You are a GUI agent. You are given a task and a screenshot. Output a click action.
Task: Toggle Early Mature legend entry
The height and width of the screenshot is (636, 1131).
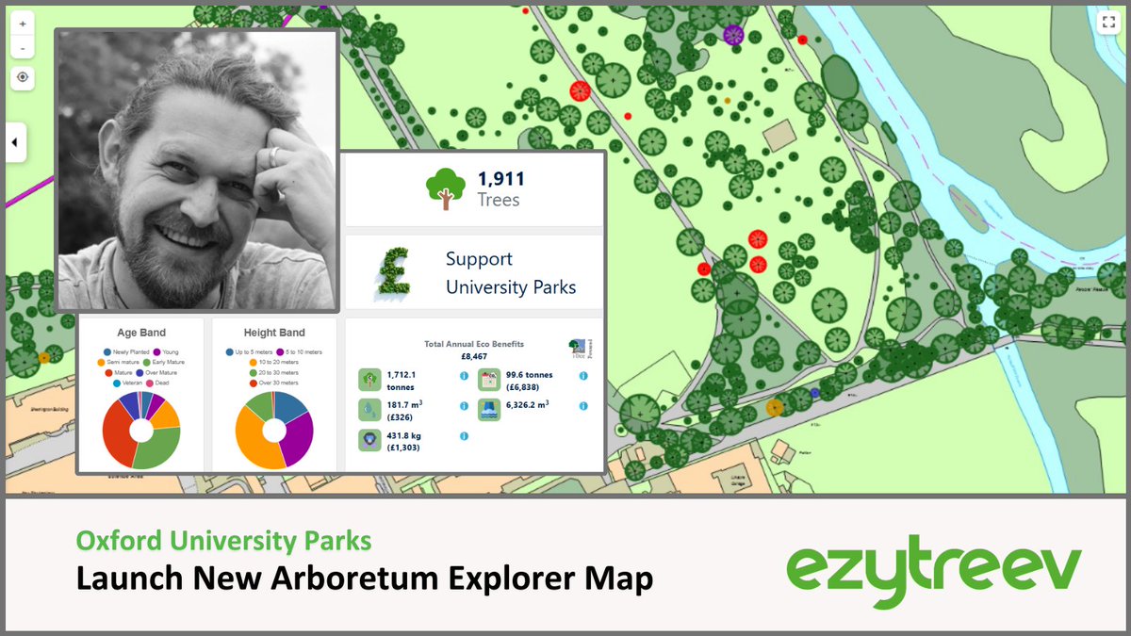164,363
